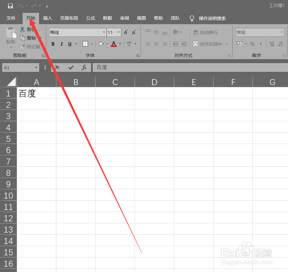The width and height of the screenshot is (288, 272).
Task: Switch to the 团队 ribbon tab
Action: click(175, 18)
